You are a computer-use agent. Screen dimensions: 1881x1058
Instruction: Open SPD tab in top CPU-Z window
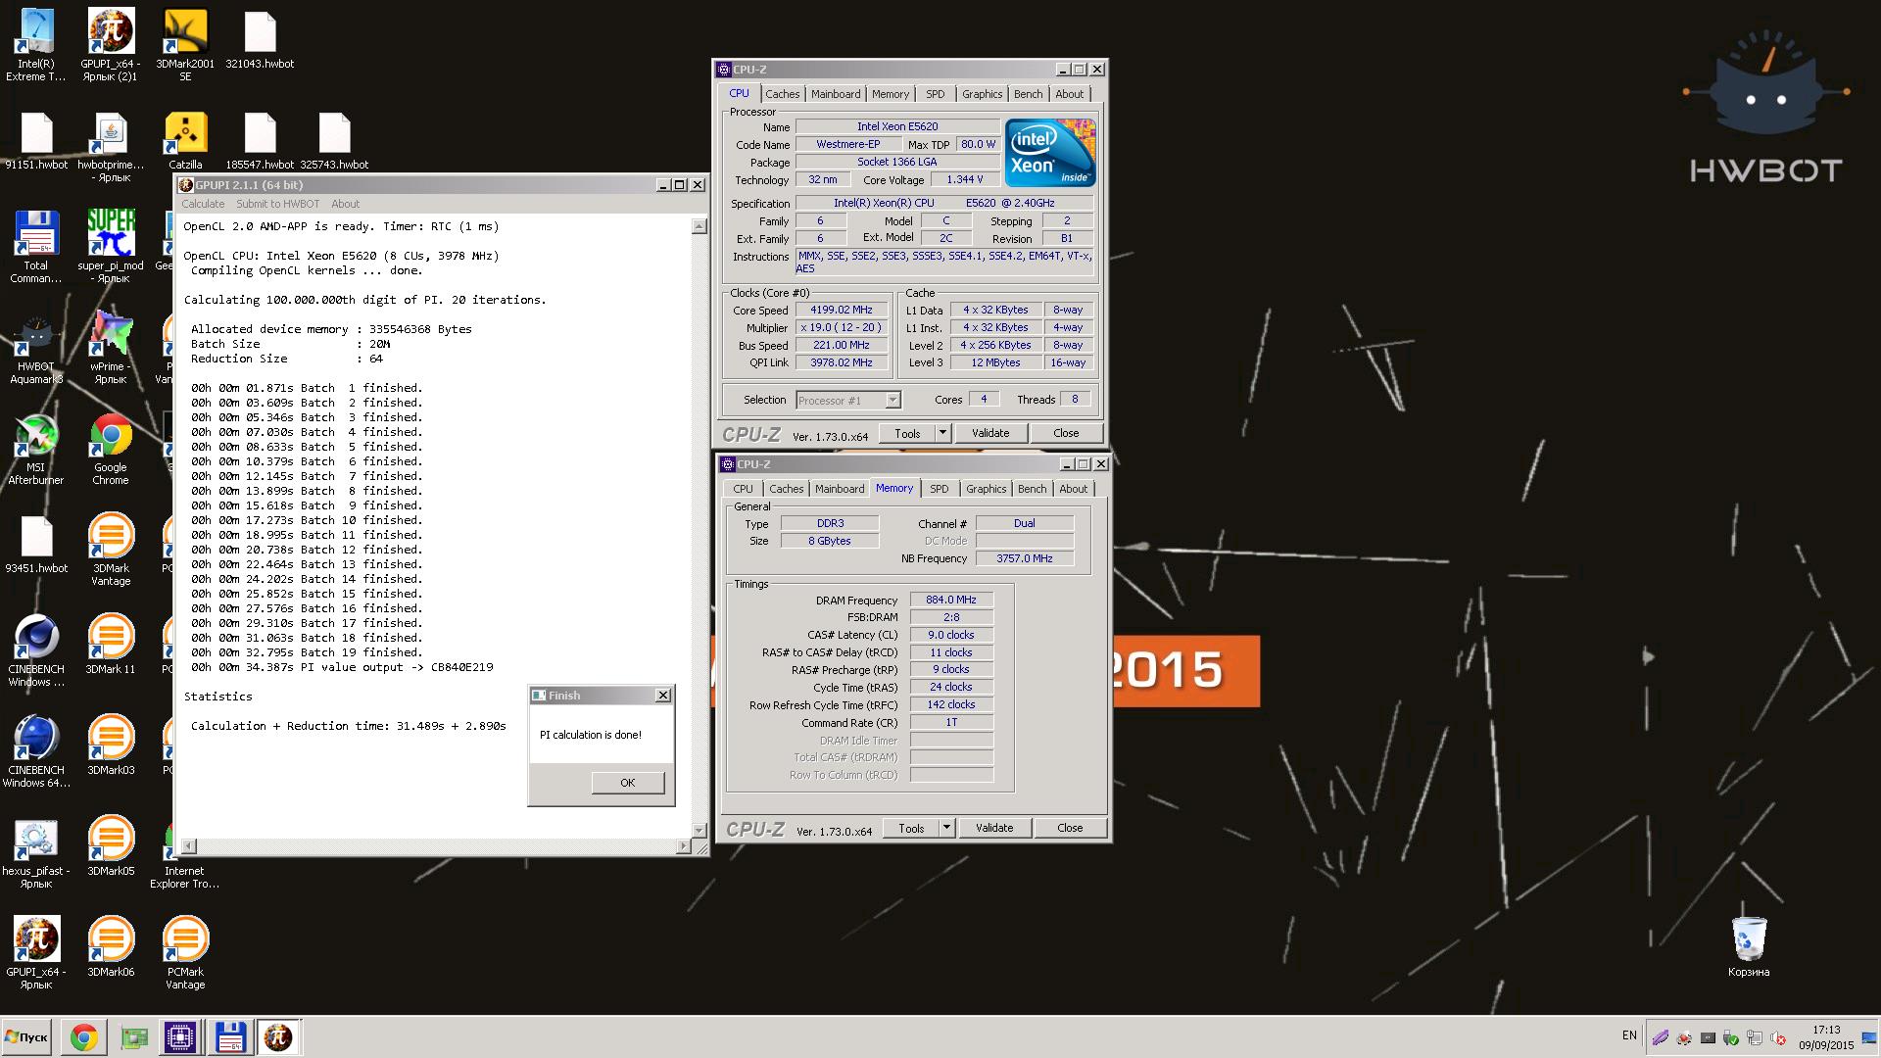pyautogui.click(x=936, y=94)
